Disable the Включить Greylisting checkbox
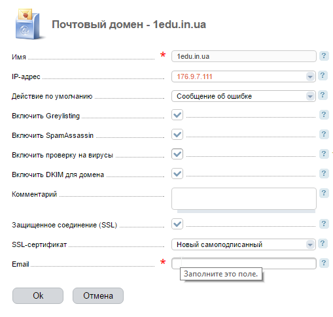 click(x=177, y=115)
